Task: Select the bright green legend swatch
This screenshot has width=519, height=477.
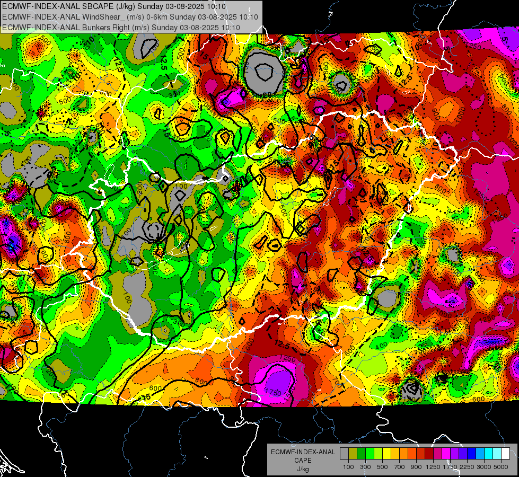Action: point(370,453)
